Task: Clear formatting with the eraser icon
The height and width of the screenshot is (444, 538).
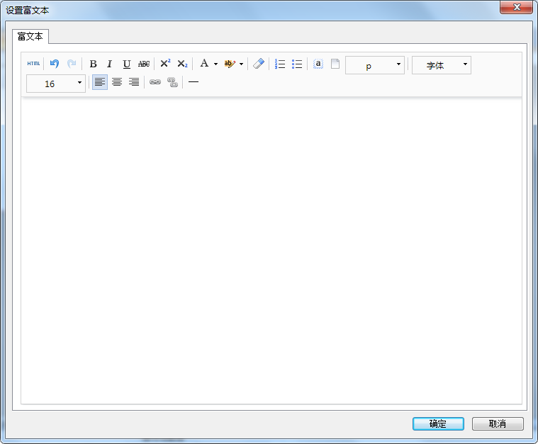Action: (x=259, y=64)
